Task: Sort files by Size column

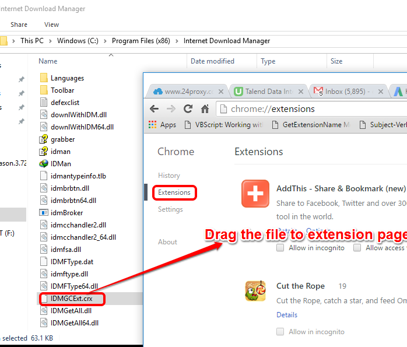Action: click(336, 61)
